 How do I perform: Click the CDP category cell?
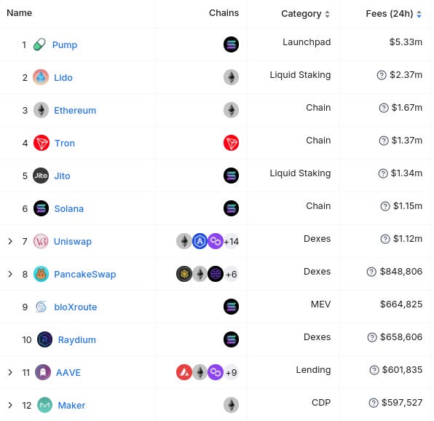click(321, 403)
